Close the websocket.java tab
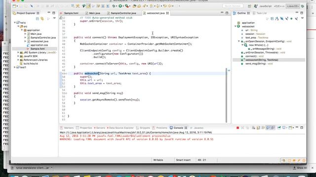316x177 pixels. (167, 13)
